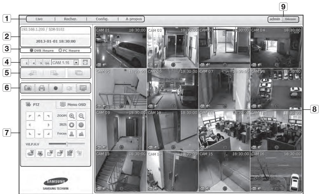319x194 pixels.
Task: Tilt PTZ camera down with the down arrow
Action: click(39, 134)
